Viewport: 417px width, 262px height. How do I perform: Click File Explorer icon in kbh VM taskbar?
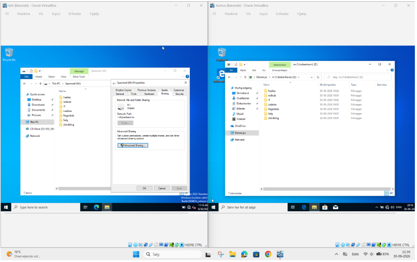[107, 207]
